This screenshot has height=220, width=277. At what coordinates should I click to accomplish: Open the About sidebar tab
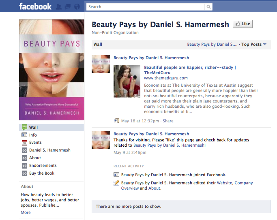(x=35, y=158)
